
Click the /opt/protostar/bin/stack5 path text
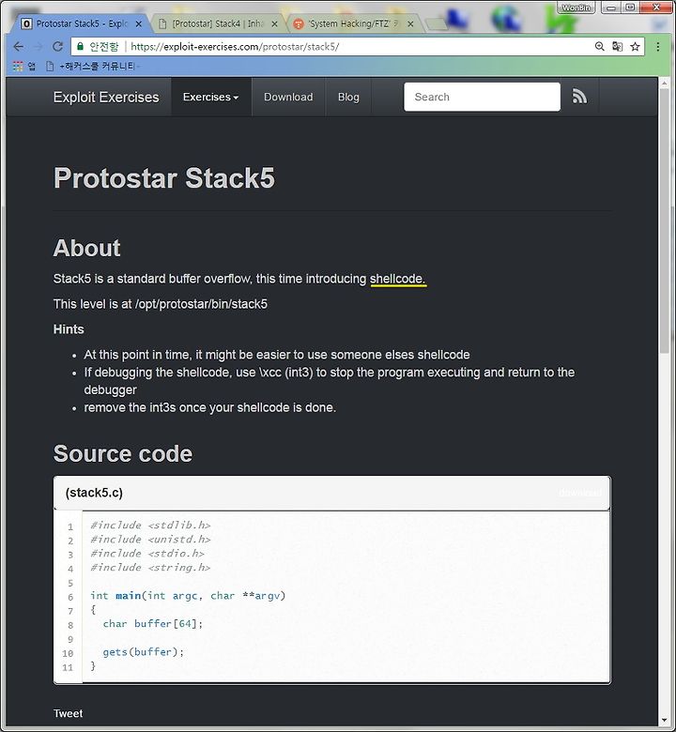tap(201, 304)
